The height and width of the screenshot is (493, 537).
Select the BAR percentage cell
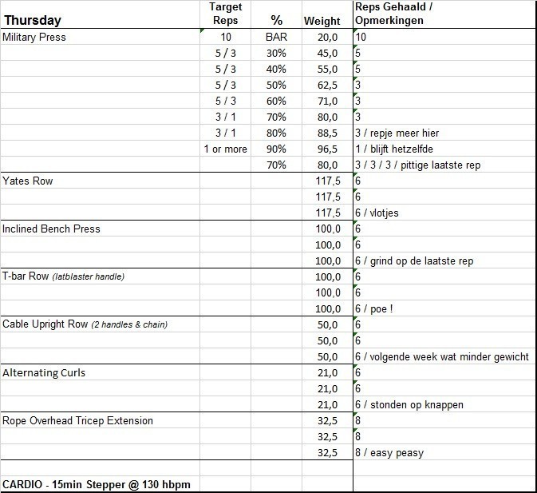click(x=277, y=38)
